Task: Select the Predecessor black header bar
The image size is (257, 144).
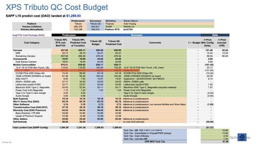Action: [69, 35]
